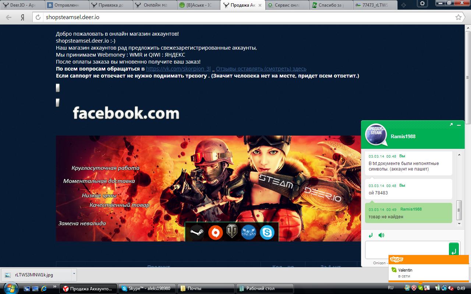Click the World of Tanks icon
This screenshot has width=471, height=294.
[x=232, y=232]
